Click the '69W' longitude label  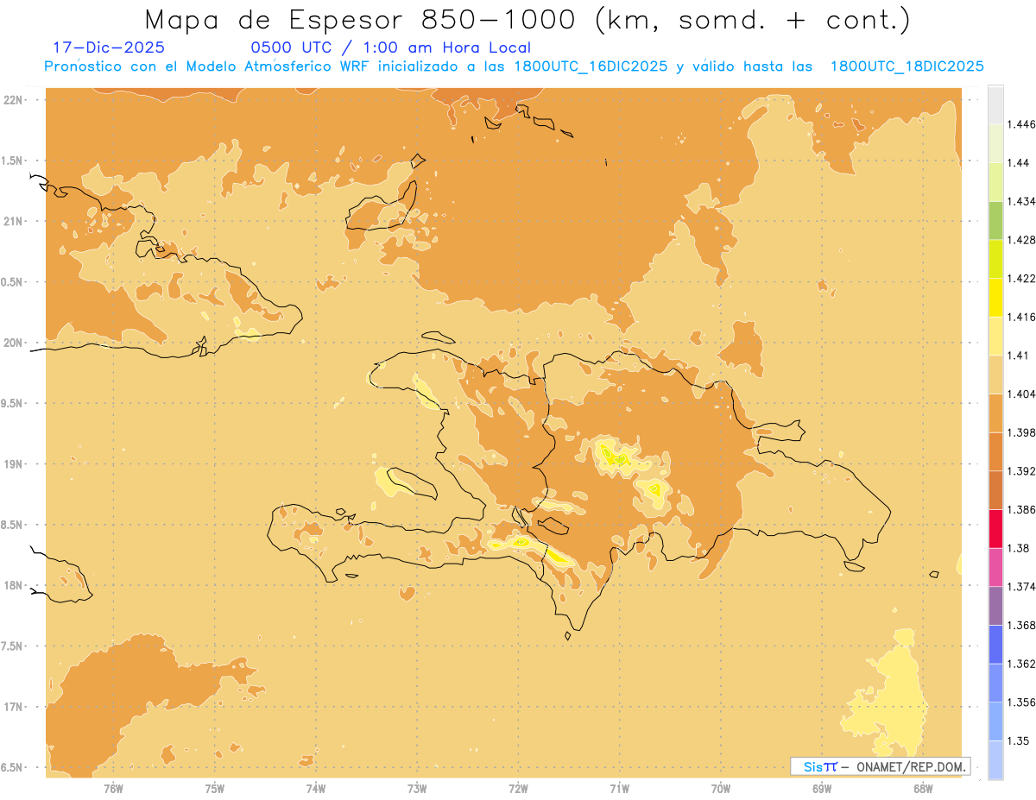(822, 788)
